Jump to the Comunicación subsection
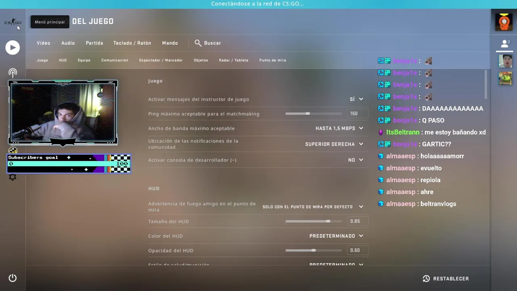Viewport: 517px width, 291px height. coord(115,60)
